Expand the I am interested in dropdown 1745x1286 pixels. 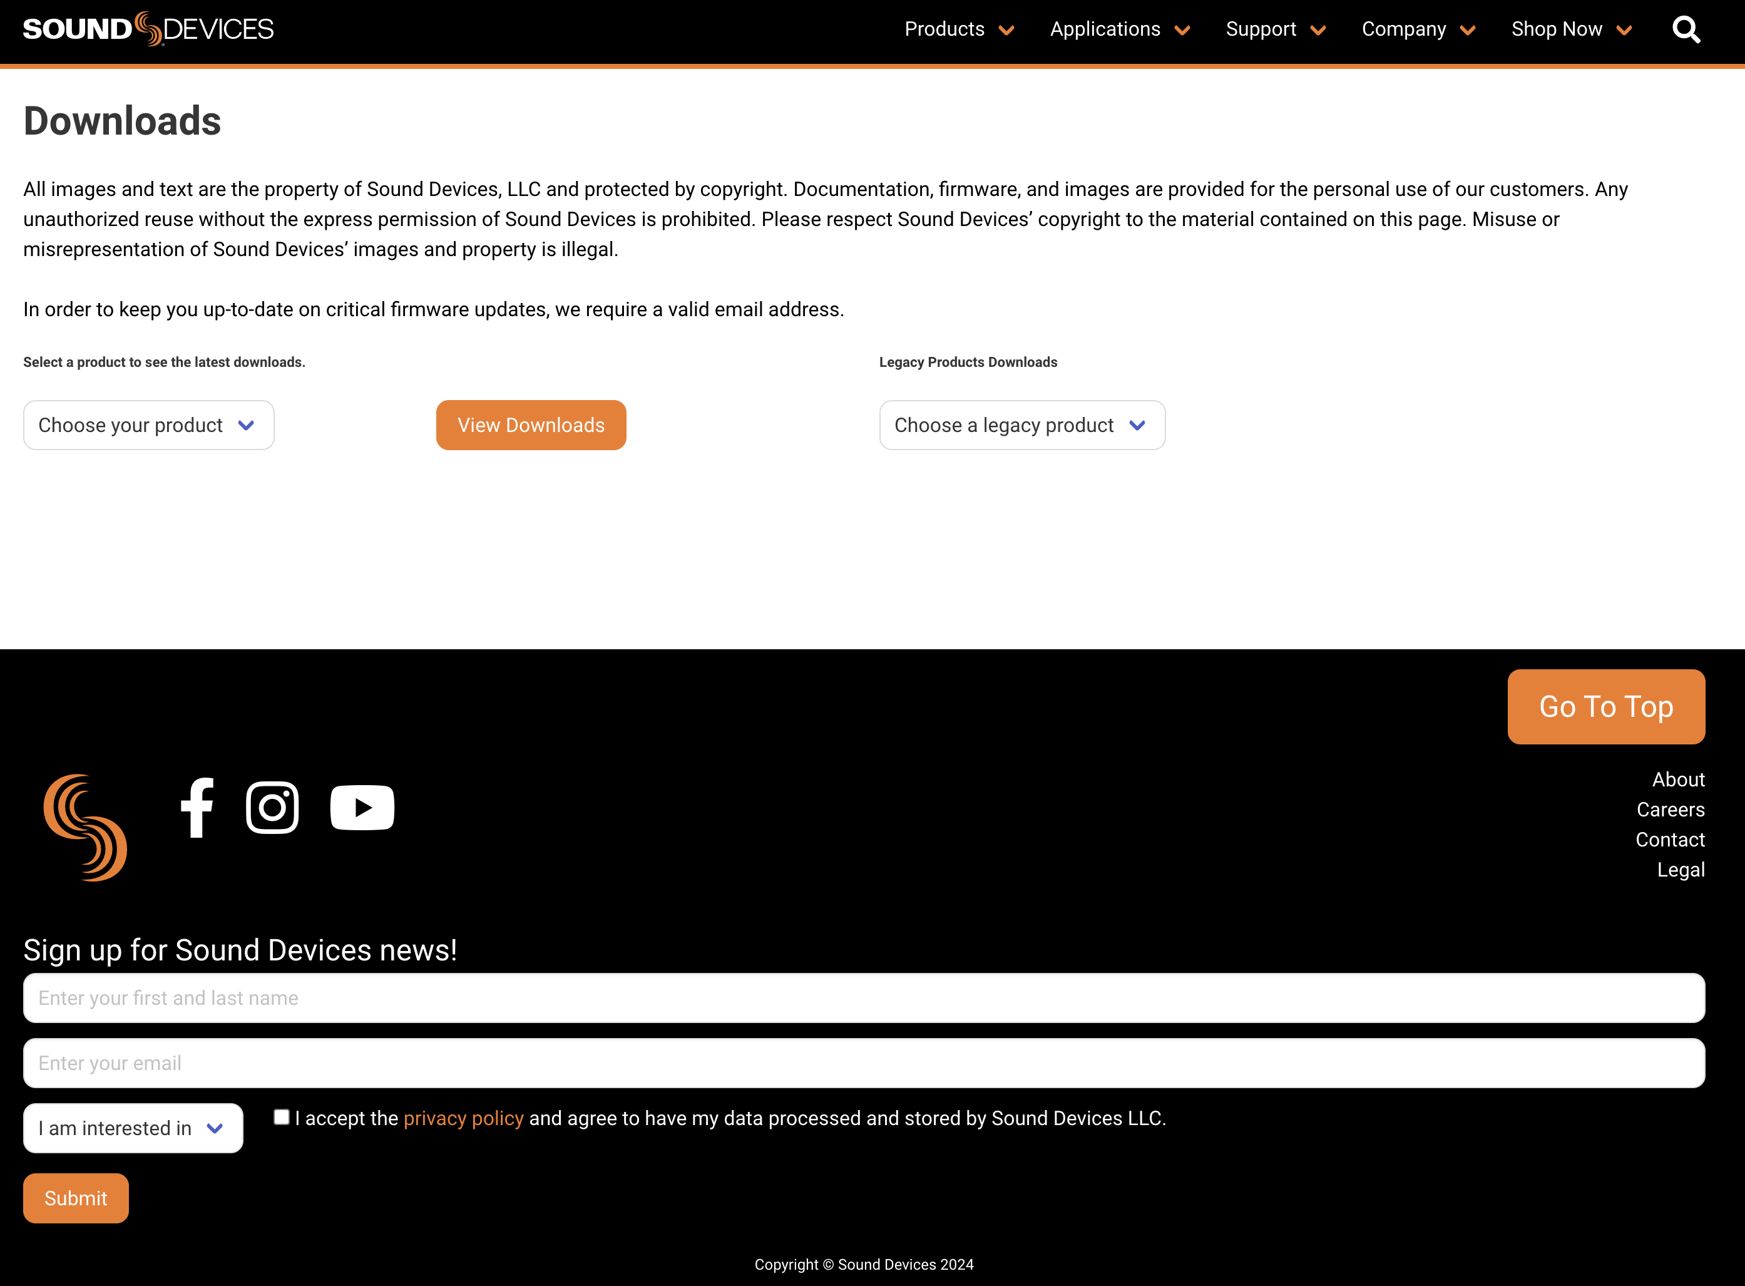[130, 1128]
